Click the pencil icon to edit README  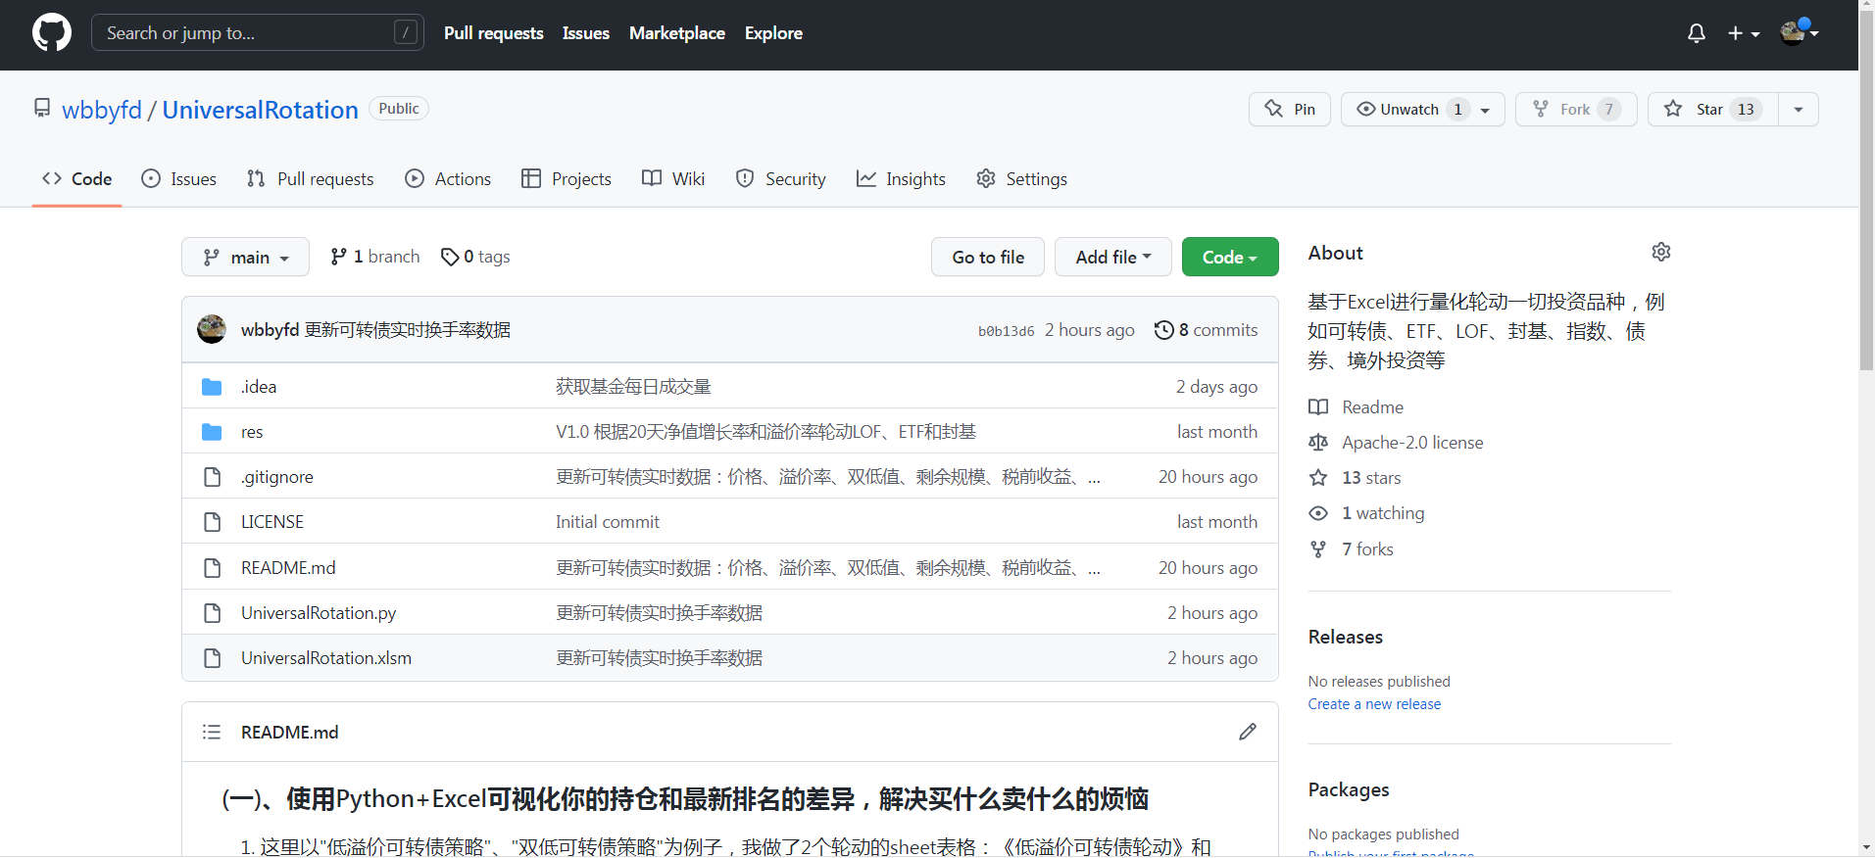(x=1247, y=732)
